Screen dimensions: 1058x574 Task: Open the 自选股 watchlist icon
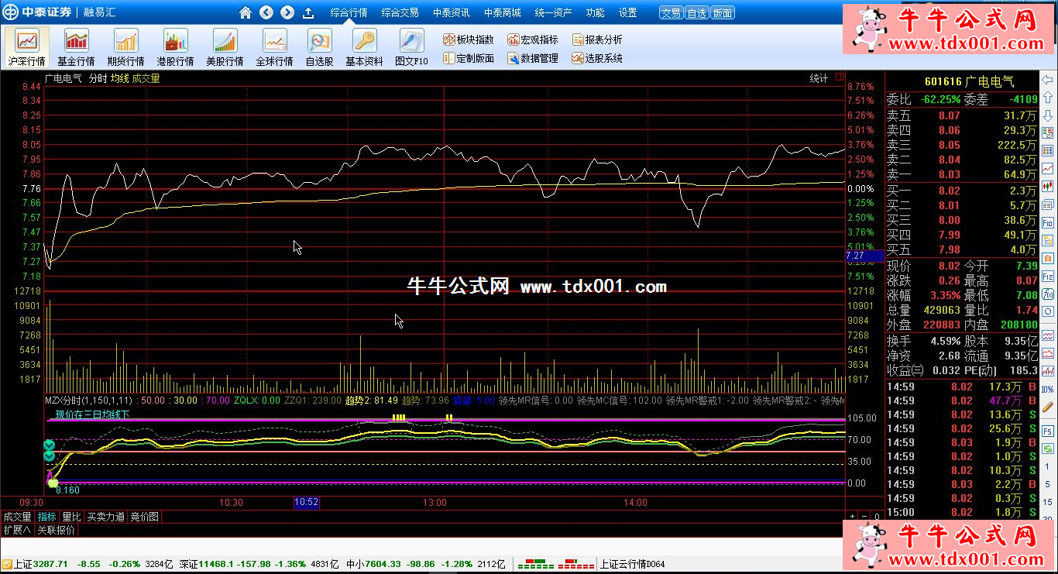[319, 47]
